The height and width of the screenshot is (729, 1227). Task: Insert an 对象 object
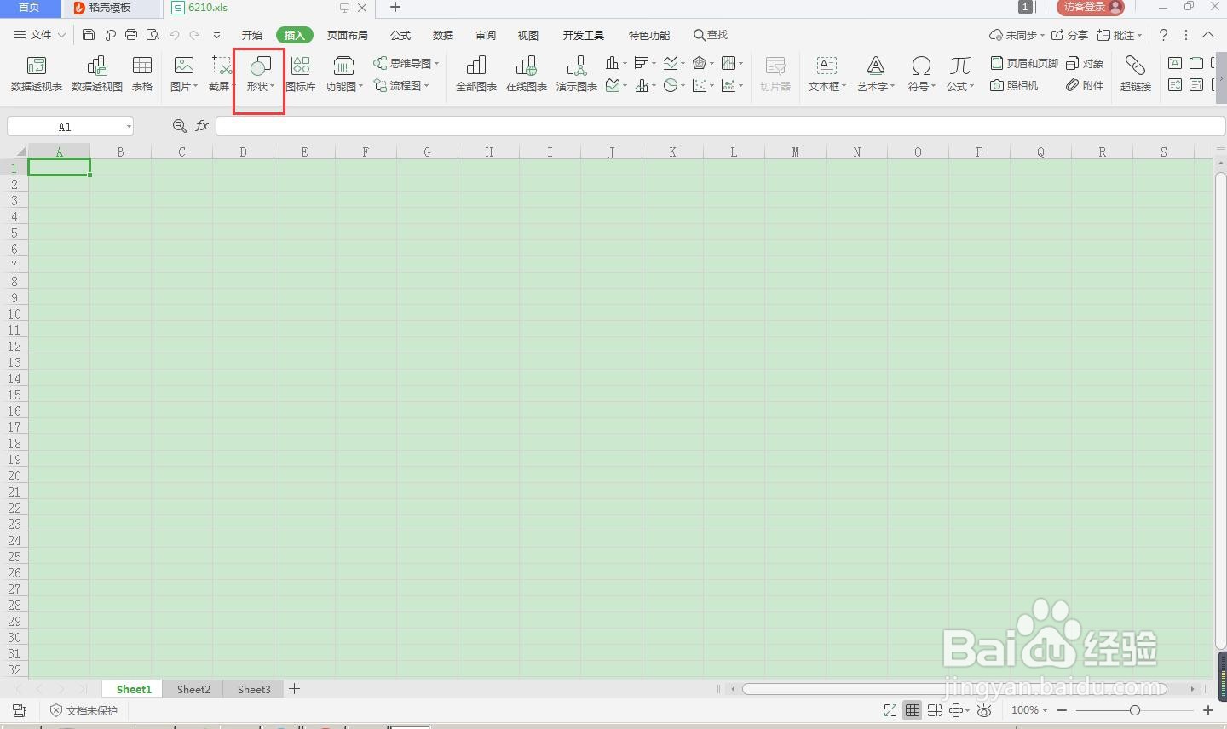point(1085,63)
